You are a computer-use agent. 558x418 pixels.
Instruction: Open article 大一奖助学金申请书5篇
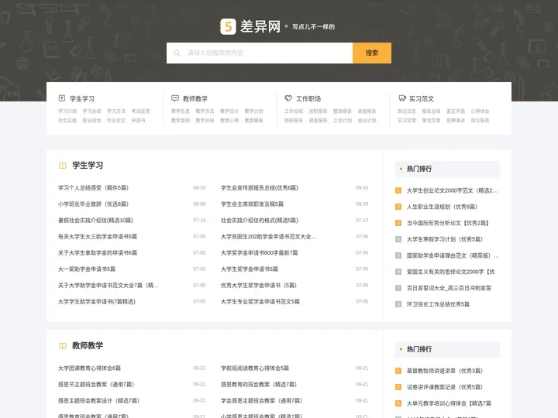[x=87, y=269]
